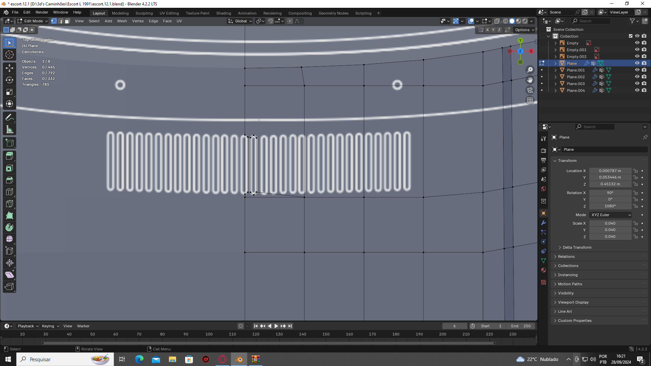Disable render for Empty.001 camera icon
This screenshot has height=366, width=651.
point(644,49)
